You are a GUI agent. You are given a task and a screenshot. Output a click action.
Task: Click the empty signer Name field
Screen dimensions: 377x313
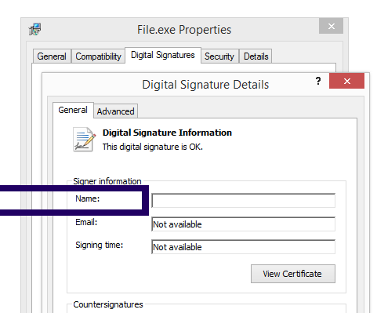[243, 201]
